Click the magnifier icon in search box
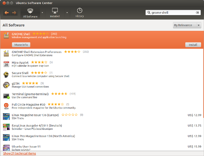The width and height of the screenshot is (204, 156). pyautogui.click(x=149, y=13)
